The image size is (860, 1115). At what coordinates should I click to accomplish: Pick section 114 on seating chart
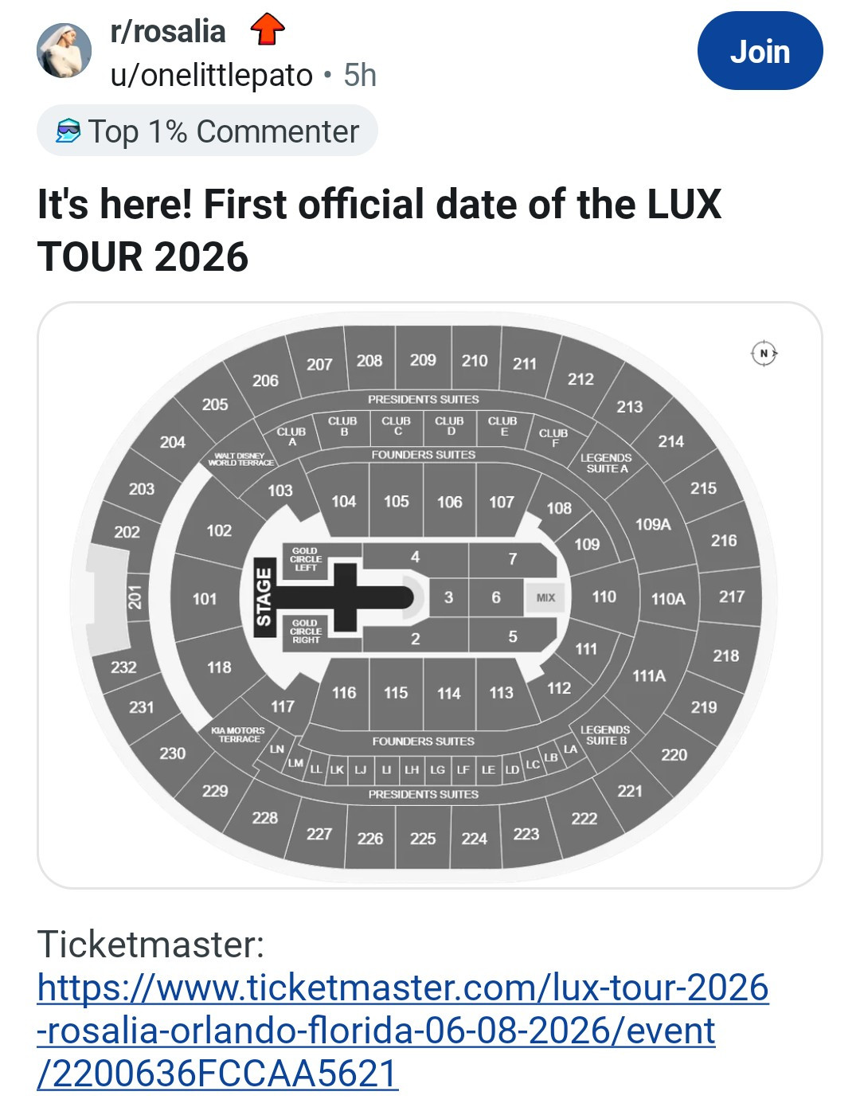[x=449, y=694]
